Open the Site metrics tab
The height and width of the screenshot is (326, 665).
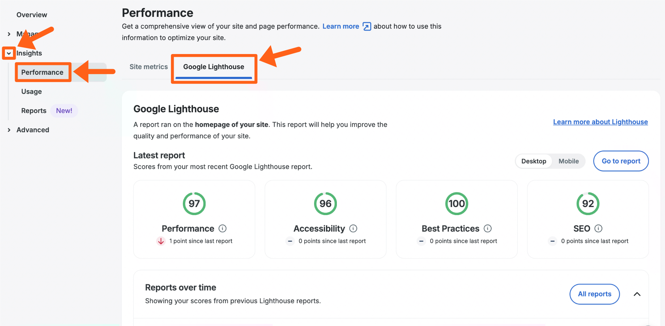click(148, 67)
